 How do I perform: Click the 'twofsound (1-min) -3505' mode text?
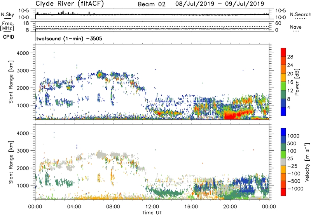click(70, 38)
